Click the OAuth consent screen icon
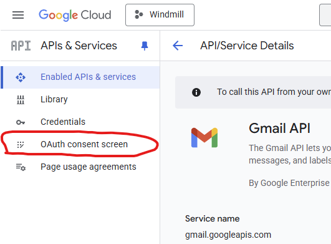This screenshot has width=331, height=244. click(x=21, y=145)
